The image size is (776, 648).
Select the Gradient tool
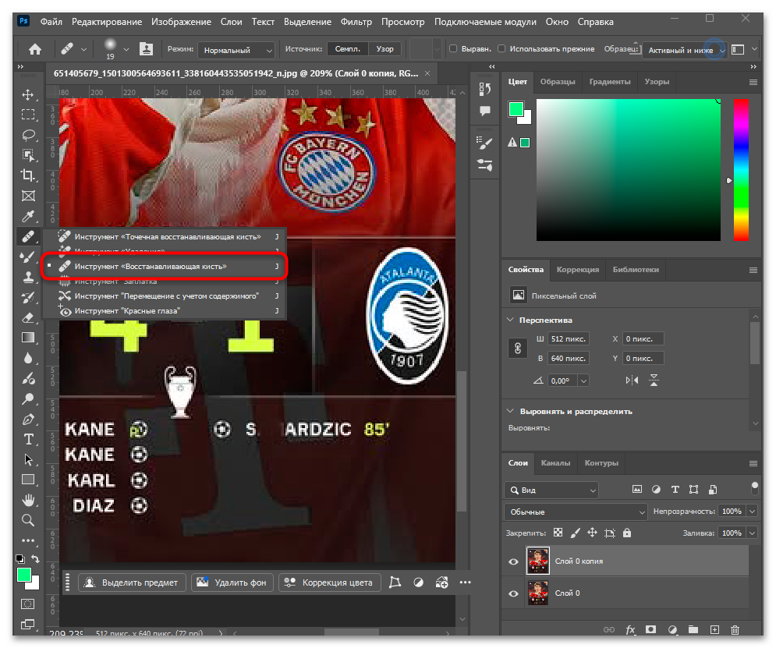(28, 338)
